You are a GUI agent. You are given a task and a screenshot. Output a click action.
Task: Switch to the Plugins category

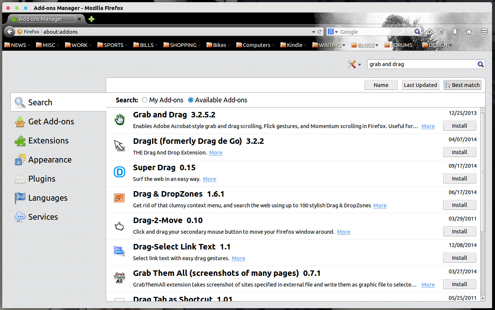click(42, 179)
